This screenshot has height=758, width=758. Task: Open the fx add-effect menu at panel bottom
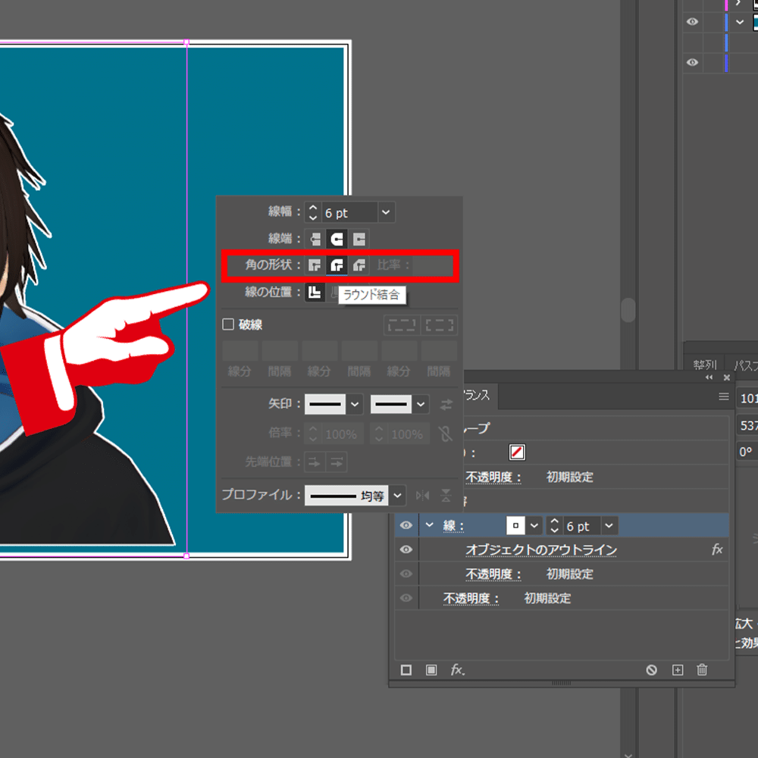coord(457,670)
